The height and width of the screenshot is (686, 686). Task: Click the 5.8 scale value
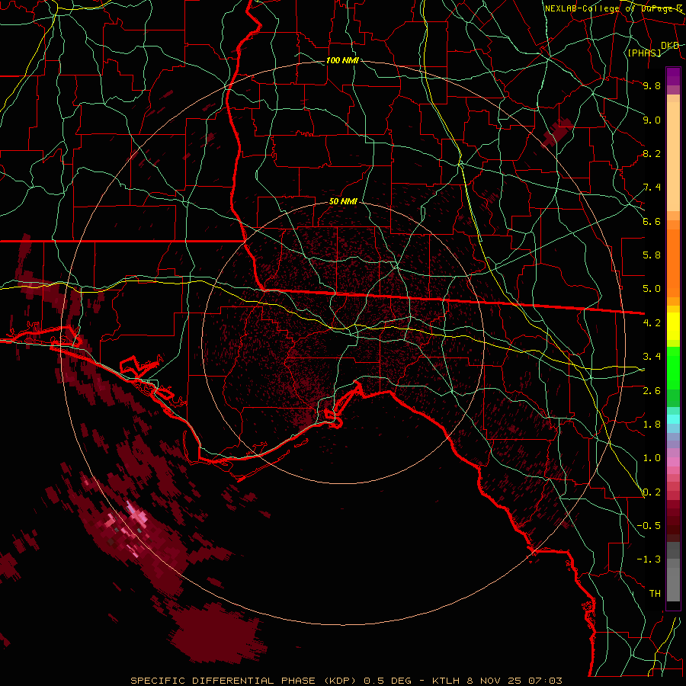click(652, 255)
